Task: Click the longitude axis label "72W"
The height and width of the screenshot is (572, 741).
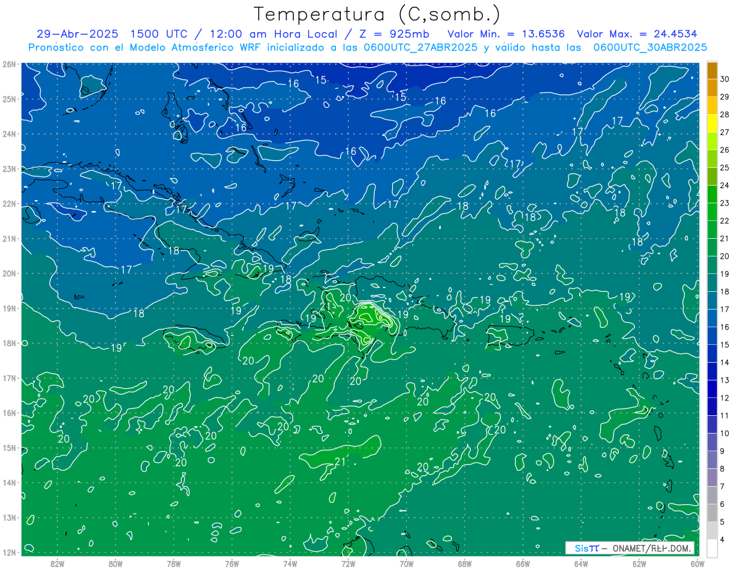Action: click(x=348, y=563)
